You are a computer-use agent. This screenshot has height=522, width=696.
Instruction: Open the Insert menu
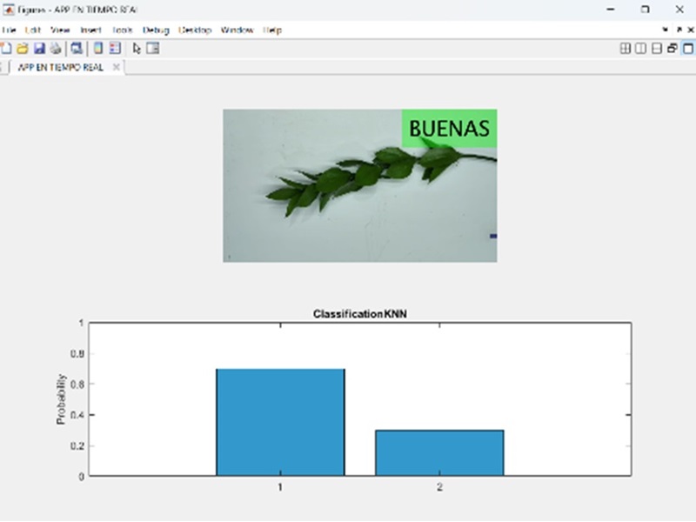(x=90, y=30)
